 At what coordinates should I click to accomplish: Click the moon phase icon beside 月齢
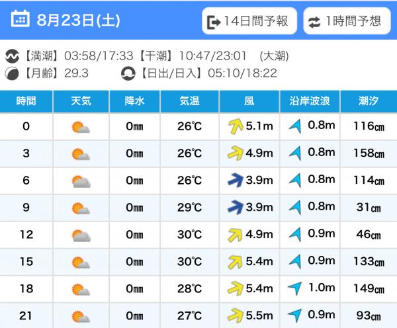pyautogui.click(x=12, y=73)
